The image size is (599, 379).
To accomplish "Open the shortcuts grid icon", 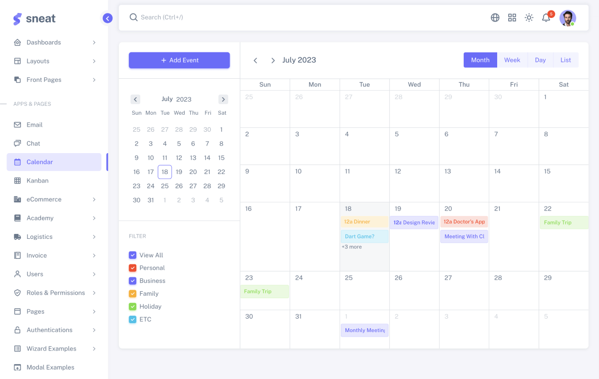I will [x=512, y=17].
